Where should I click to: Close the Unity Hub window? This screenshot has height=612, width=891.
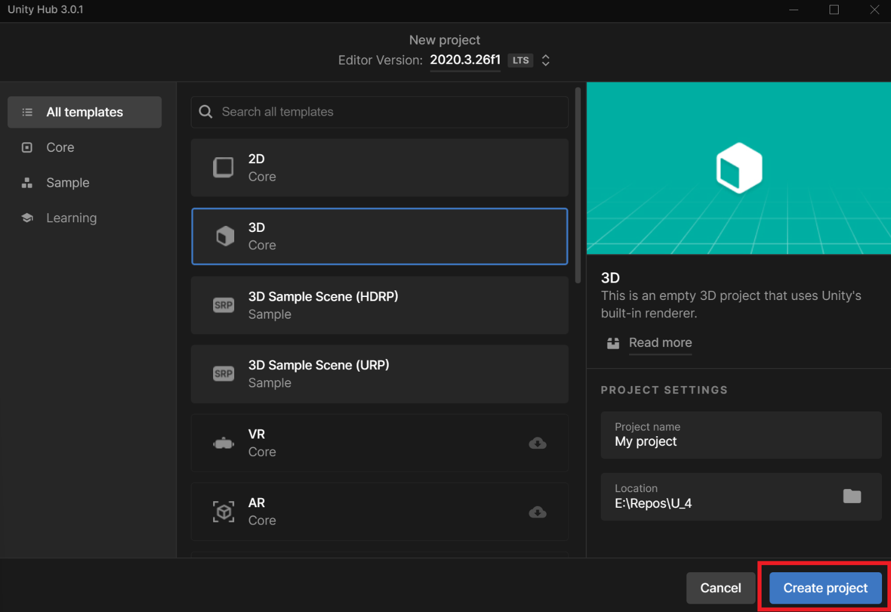pos(874,10)
